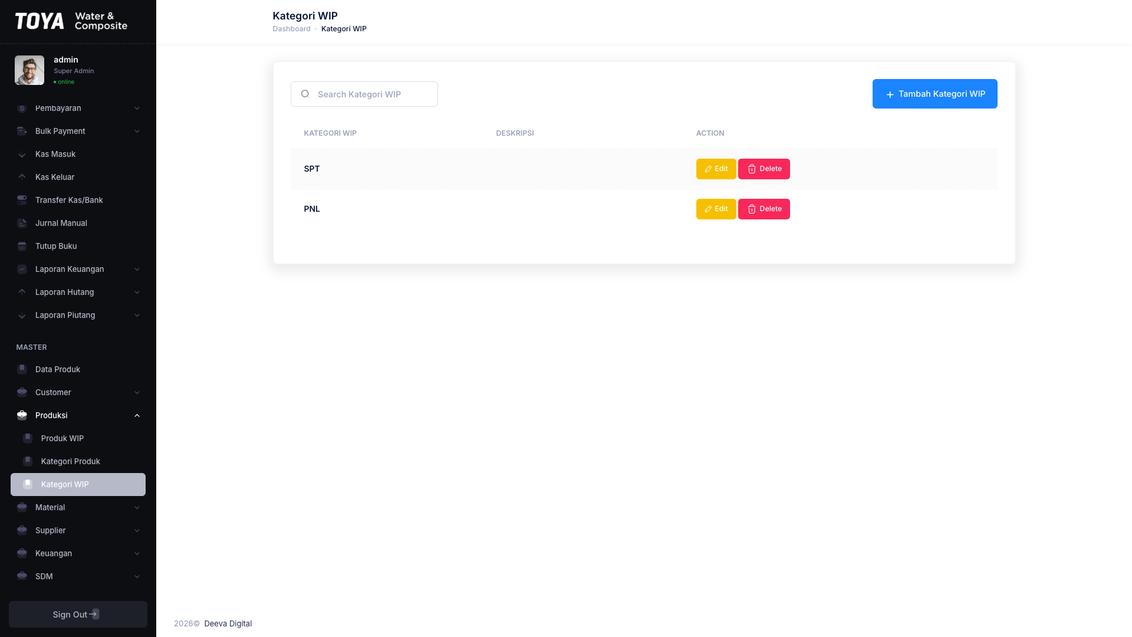Edit the PNL category
The width and height of the screenshot is (1132, 637).
pyautogui.click(x=716, y=209)
